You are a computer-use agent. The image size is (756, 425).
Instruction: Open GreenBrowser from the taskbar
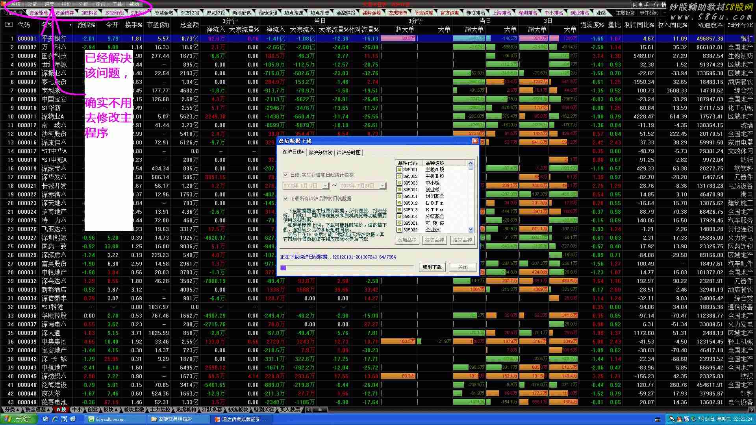pyautogui.click(x=110, y=419)
